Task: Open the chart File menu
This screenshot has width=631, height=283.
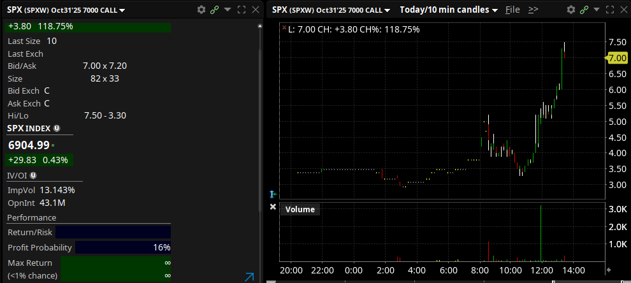Action: click(512, 10)
